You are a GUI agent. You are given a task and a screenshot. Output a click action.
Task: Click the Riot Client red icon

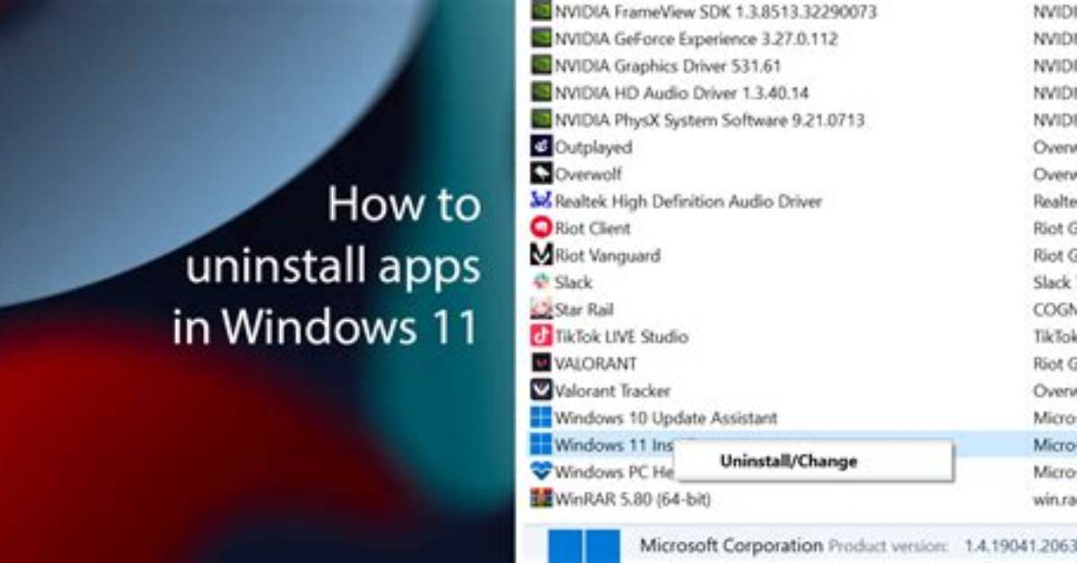pos(541,228)
